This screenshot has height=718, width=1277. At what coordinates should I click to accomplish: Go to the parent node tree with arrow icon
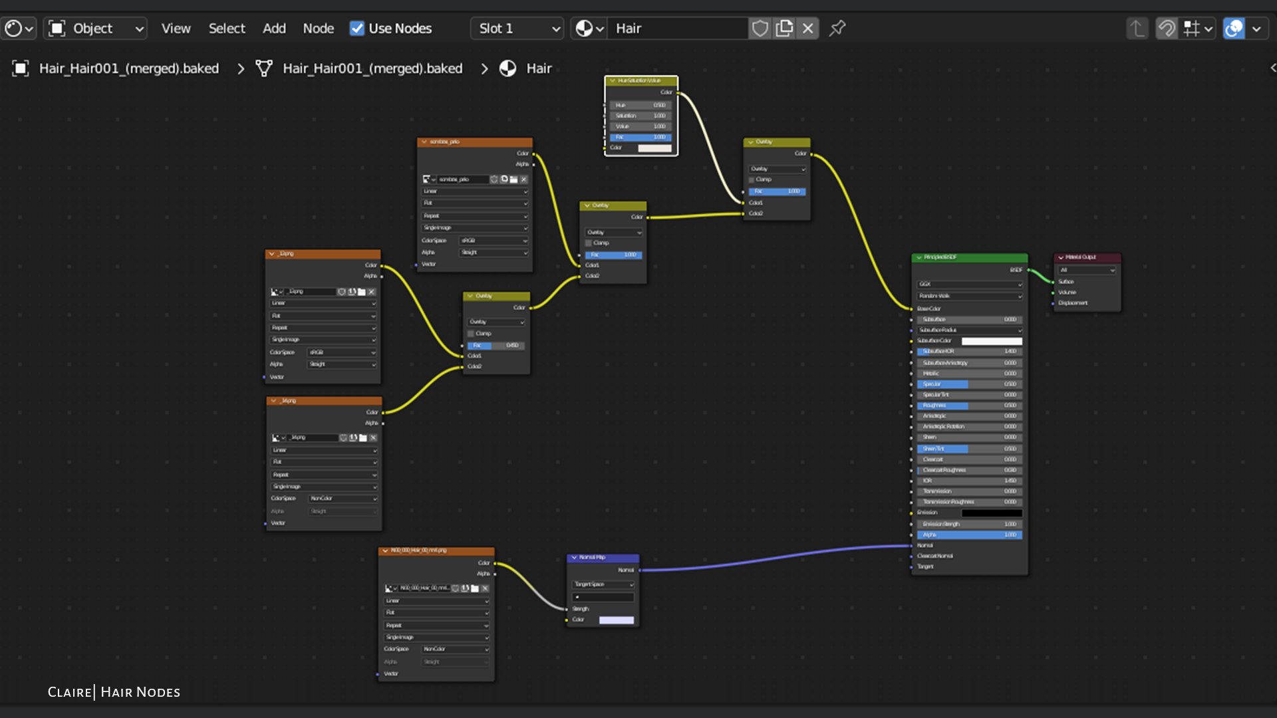[1137, 29]
